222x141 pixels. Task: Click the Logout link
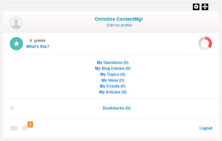[206, 128]
